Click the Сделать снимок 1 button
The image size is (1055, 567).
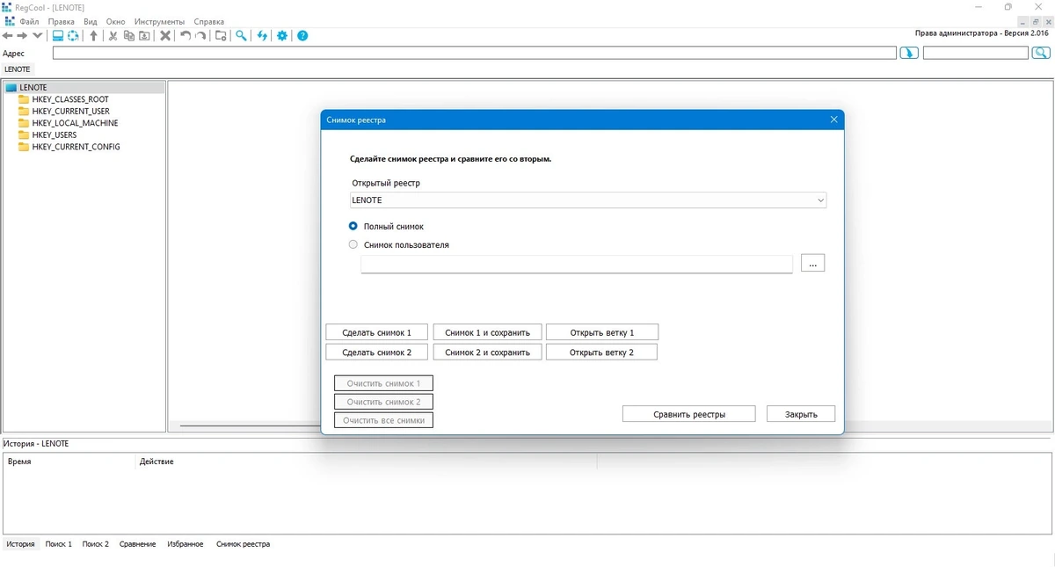click(376, 332)
